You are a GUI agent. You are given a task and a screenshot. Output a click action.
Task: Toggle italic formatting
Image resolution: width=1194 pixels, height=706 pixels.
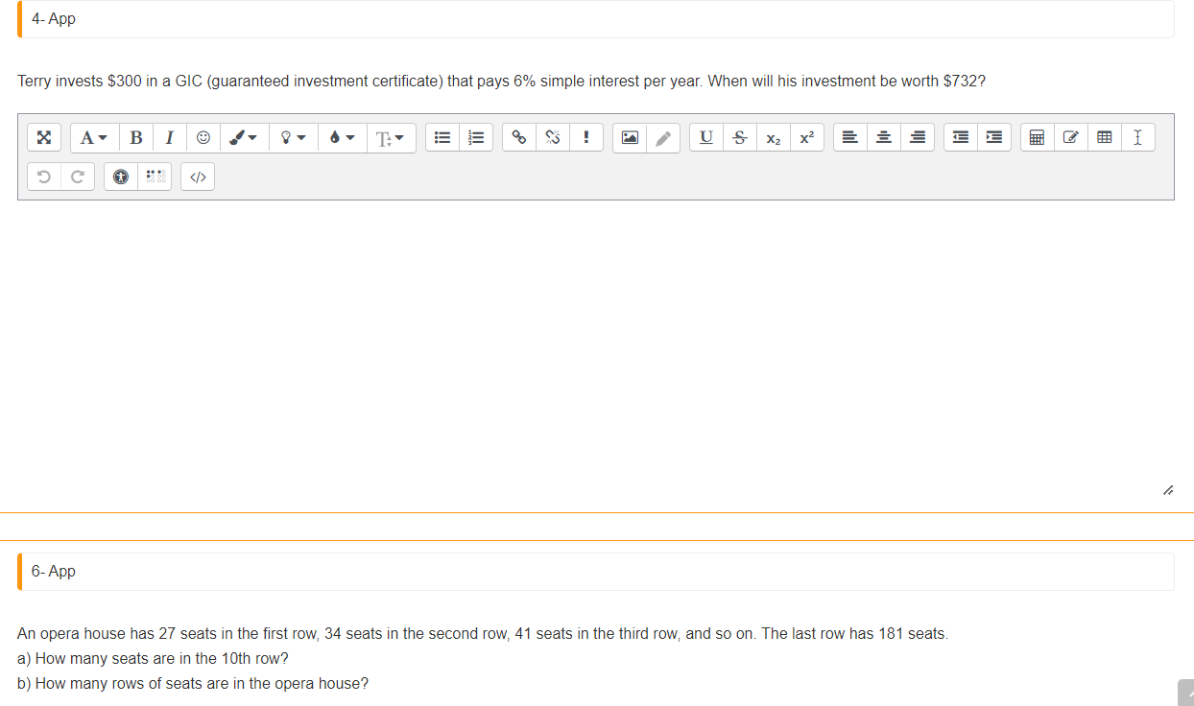tap(170, 138)
